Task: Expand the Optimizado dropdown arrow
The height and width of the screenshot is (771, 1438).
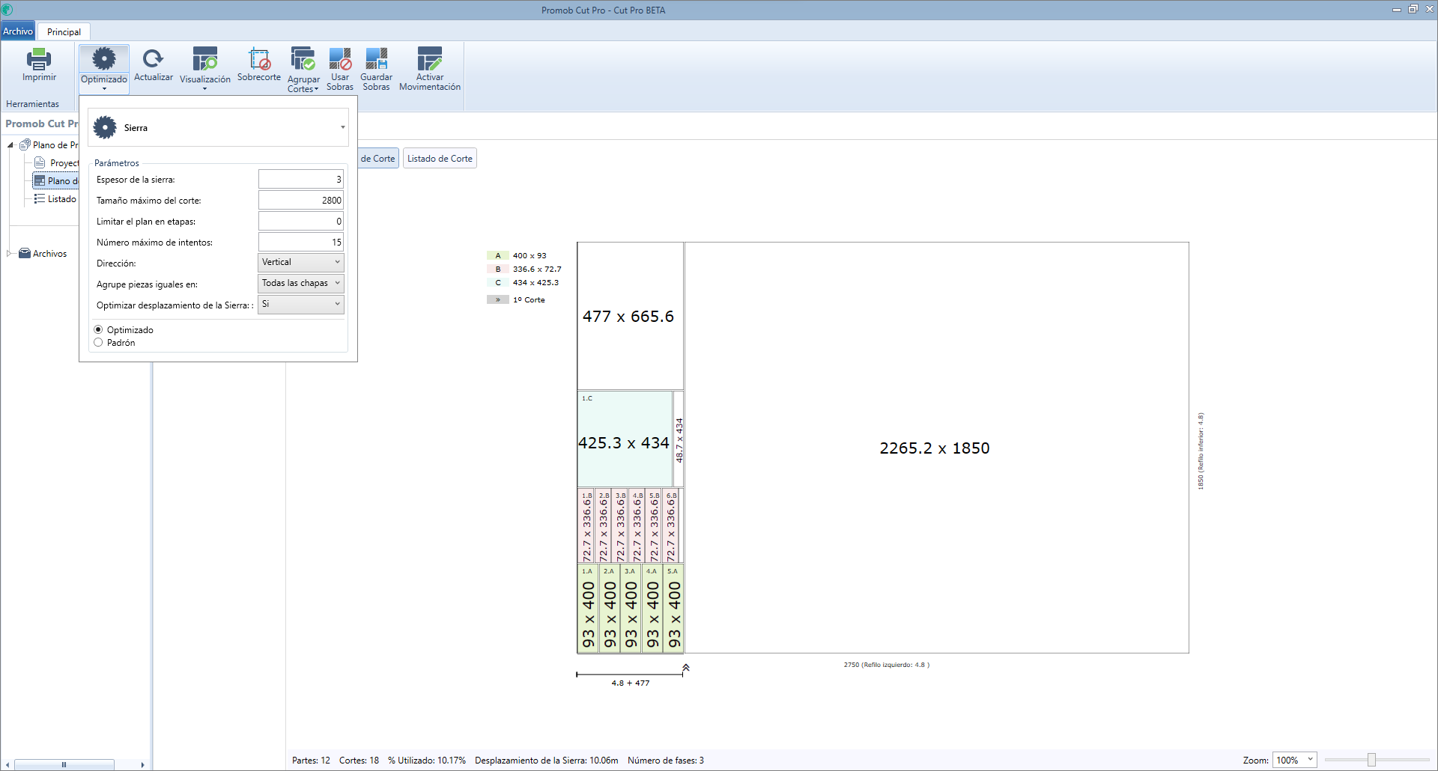Action: [x=104, y=89]
